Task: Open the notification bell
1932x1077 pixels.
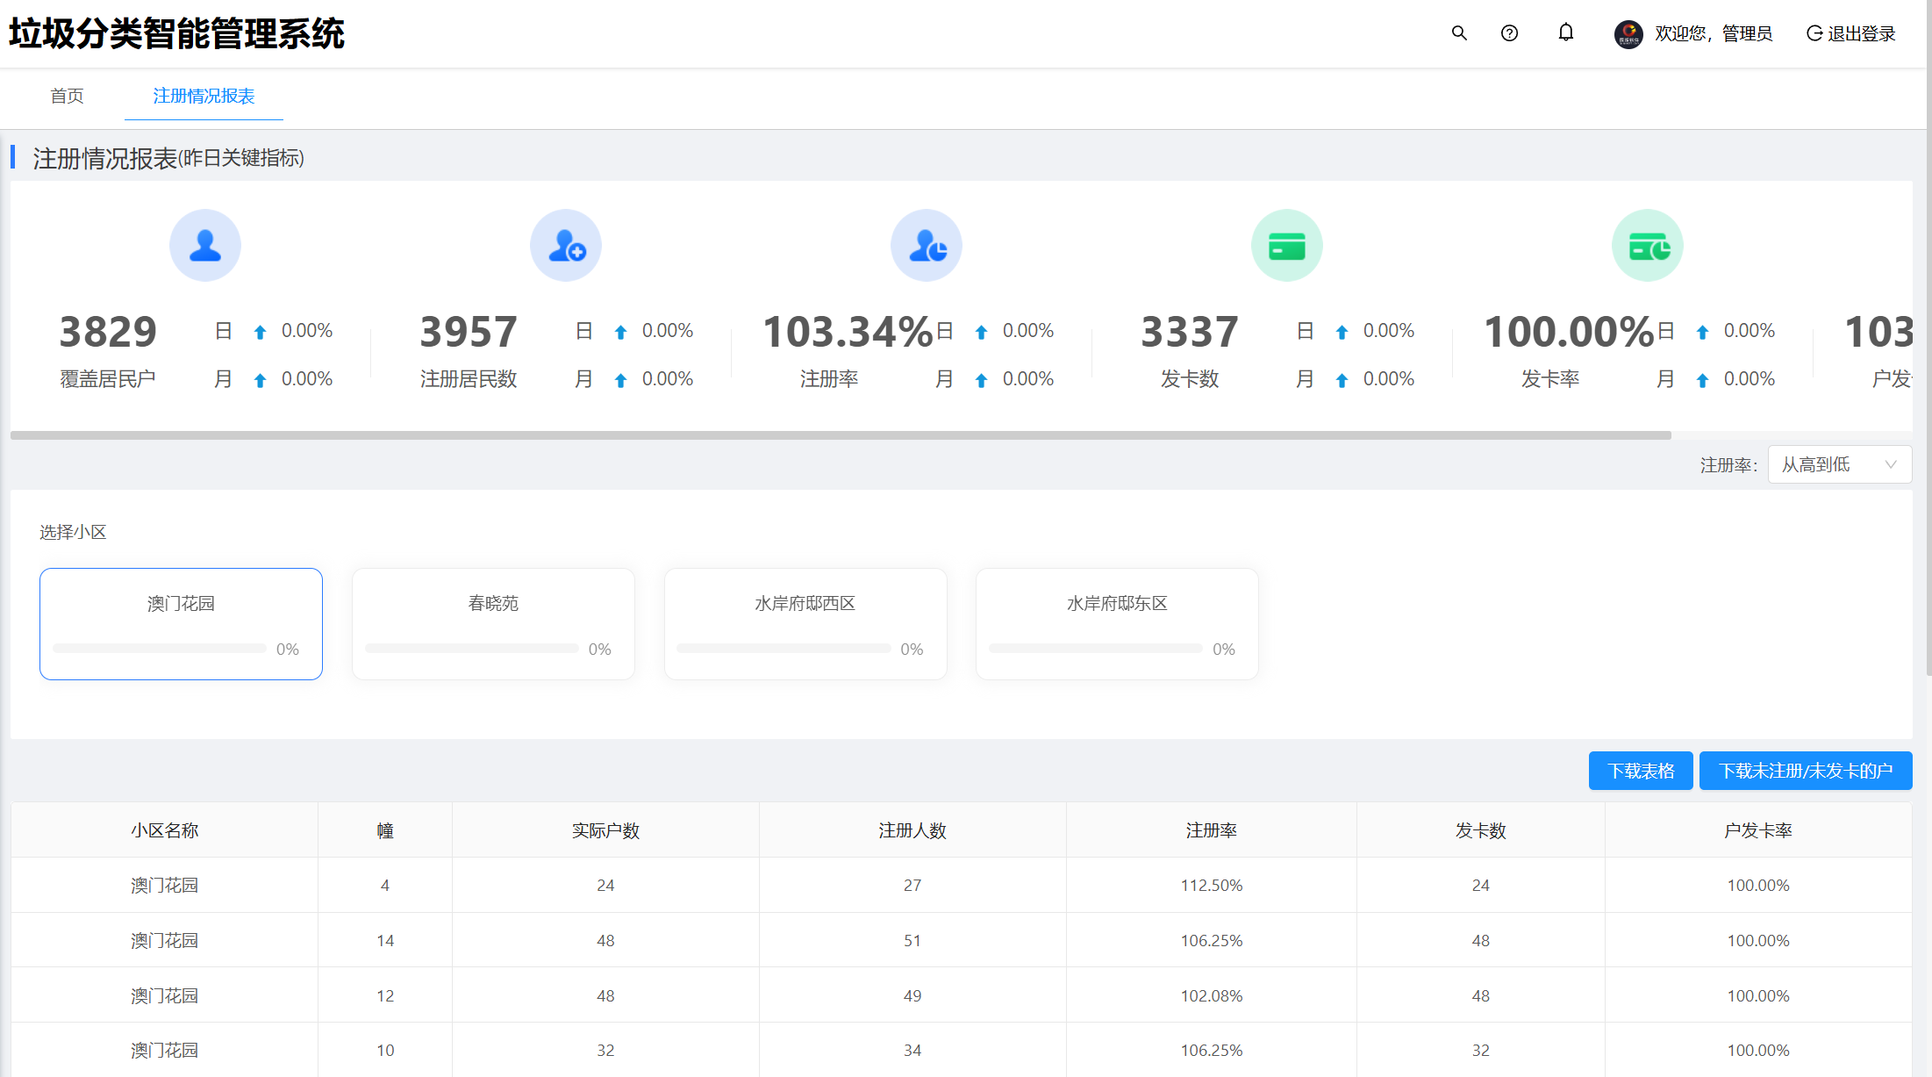Action: coord(1565,32)
